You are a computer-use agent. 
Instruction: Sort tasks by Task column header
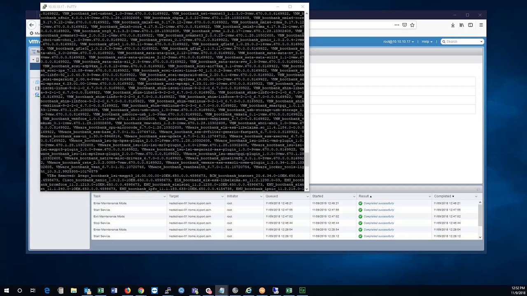[x=97, y=196]
